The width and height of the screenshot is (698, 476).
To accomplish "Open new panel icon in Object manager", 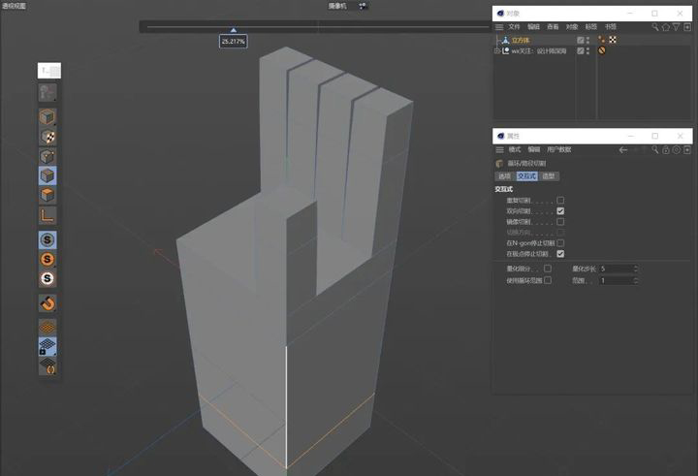I will tap(687, 27).
